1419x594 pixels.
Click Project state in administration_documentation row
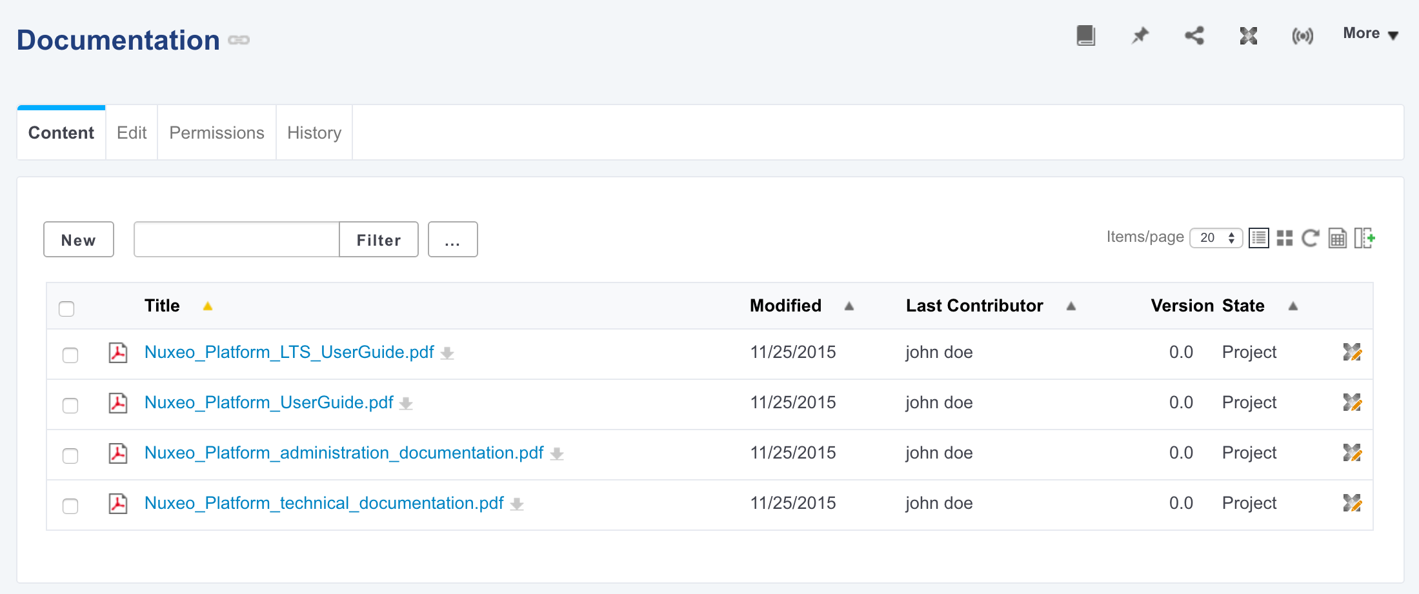(x=1249, y=453)
